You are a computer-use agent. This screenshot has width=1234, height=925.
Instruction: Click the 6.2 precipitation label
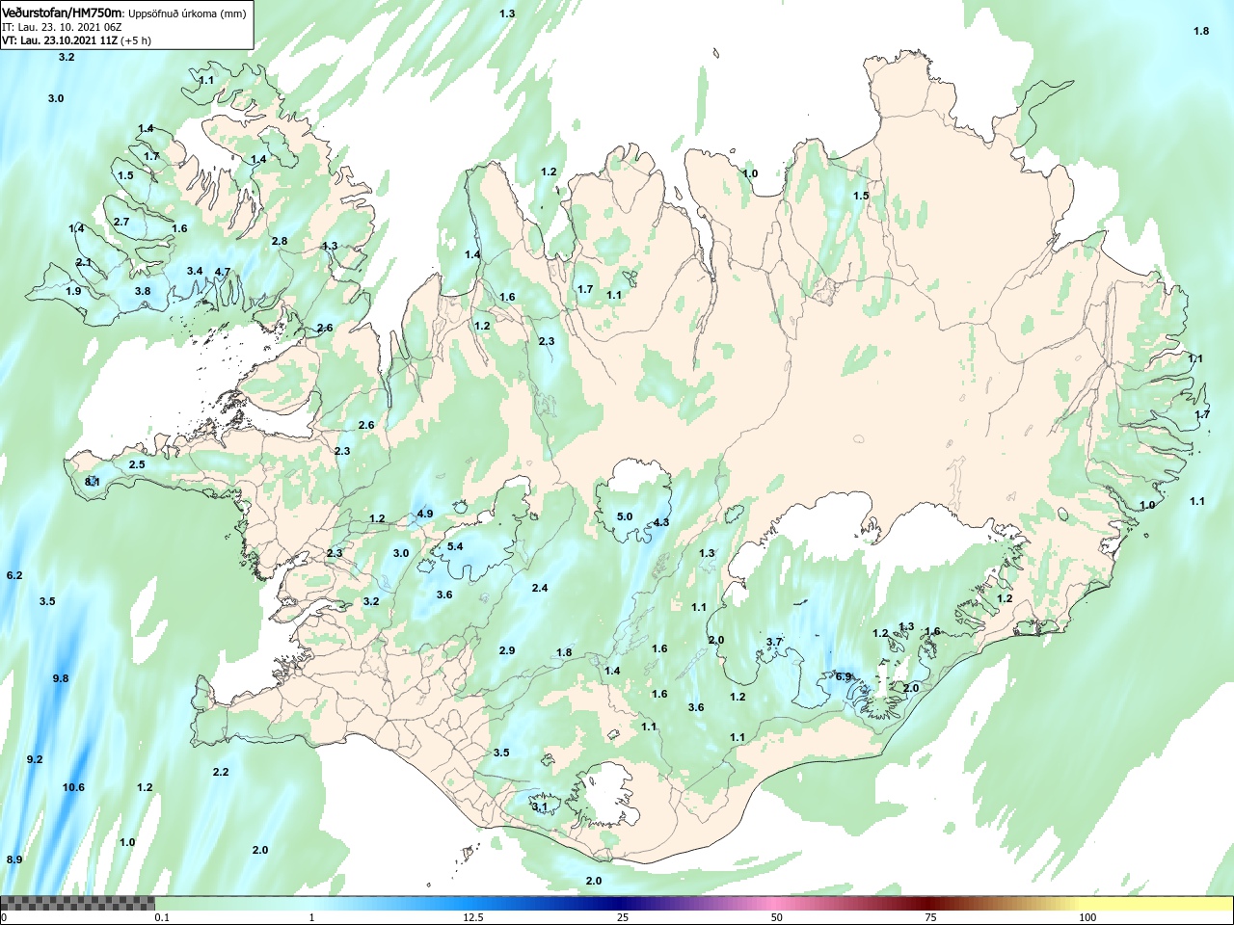[14, 575]
